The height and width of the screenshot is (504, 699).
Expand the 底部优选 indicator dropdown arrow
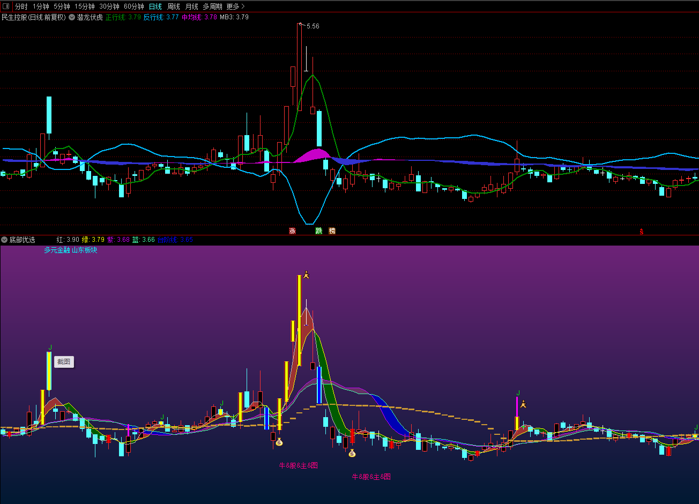tap(4, 240)
